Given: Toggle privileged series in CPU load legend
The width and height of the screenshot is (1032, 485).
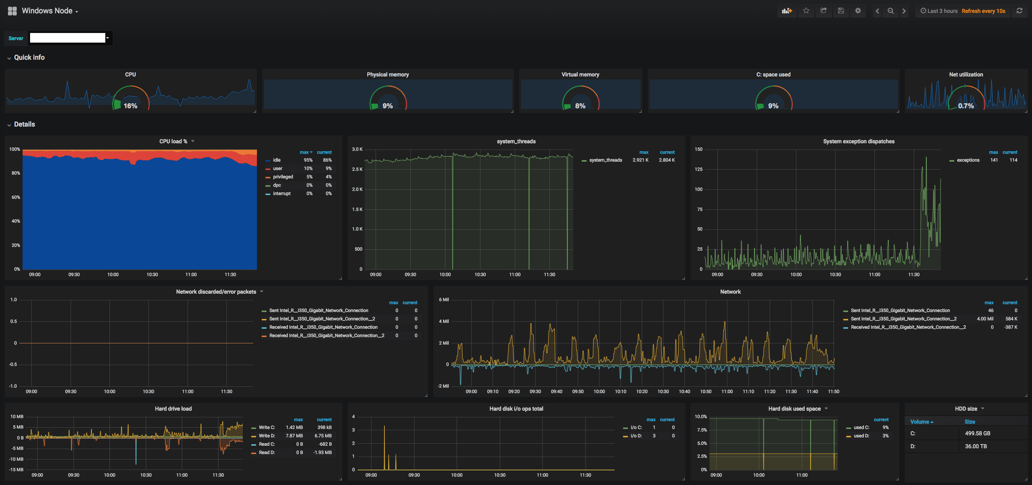Looking at the screenshot, I should point(283,177).
